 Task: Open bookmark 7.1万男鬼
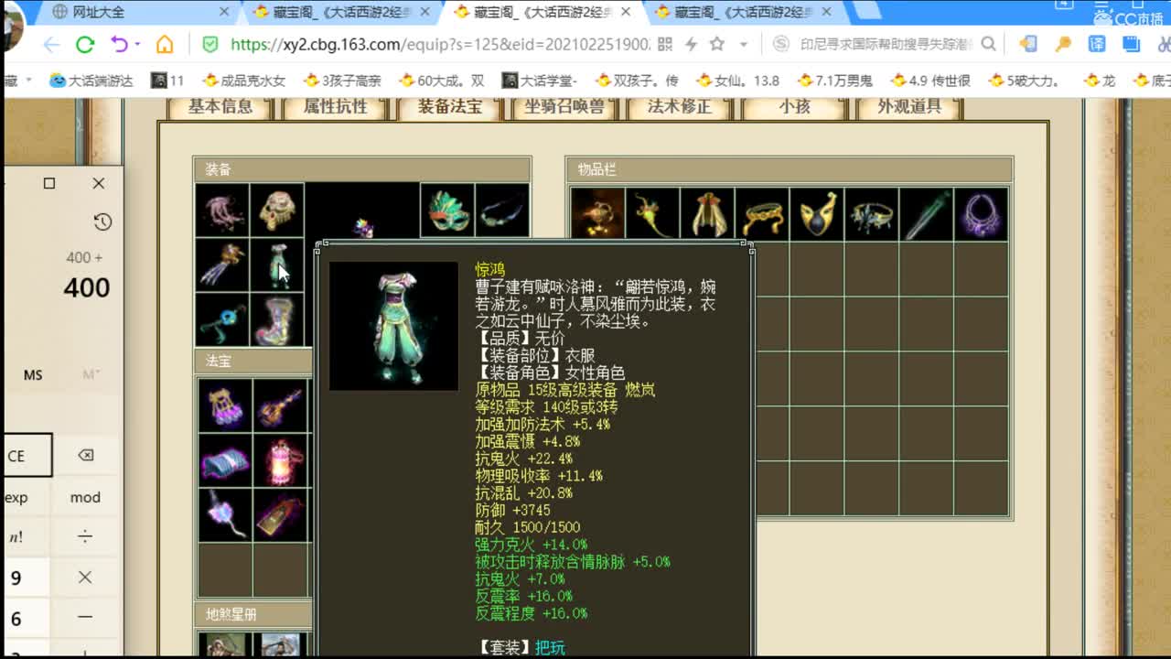[834, 81]
